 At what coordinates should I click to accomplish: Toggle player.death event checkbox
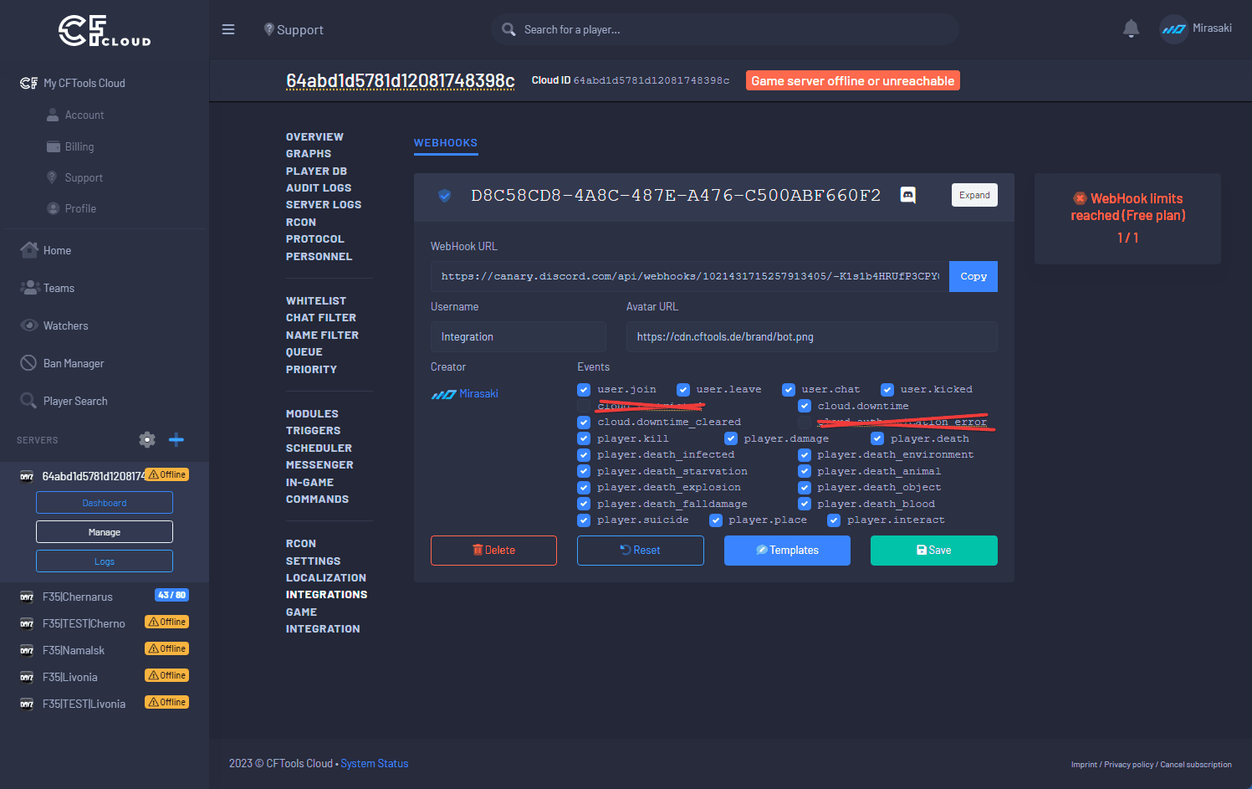[877, 438]
